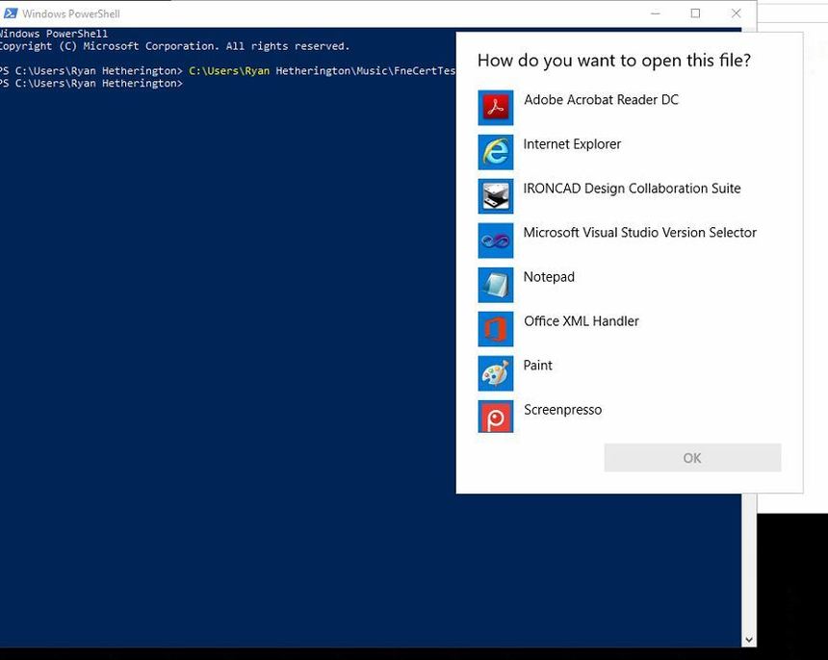The height and width of the screenshot is (660, 828).
Task: Minimize the Windows PowerShell window
Action: point(656,13)
